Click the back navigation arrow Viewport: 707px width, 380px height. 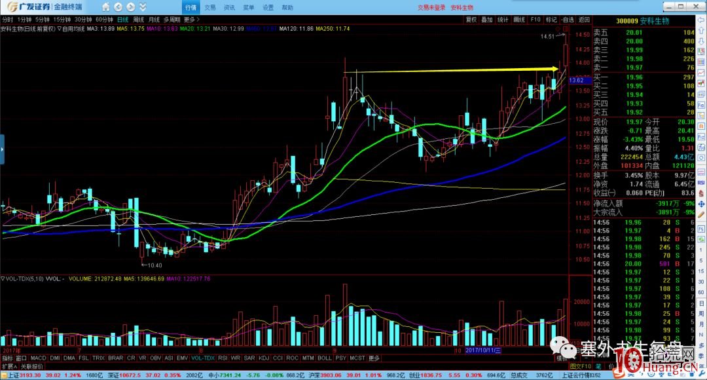coord(118,7)
